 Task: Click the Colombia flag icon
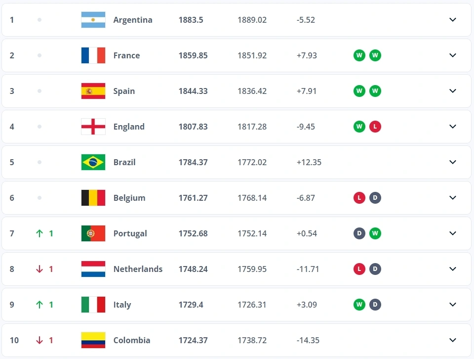coord(93,340)
